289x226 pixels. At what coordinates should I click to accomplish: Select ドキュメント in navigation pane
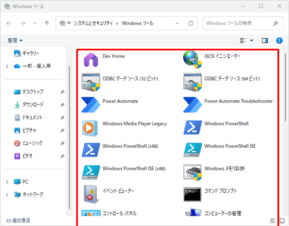(28, 118)
